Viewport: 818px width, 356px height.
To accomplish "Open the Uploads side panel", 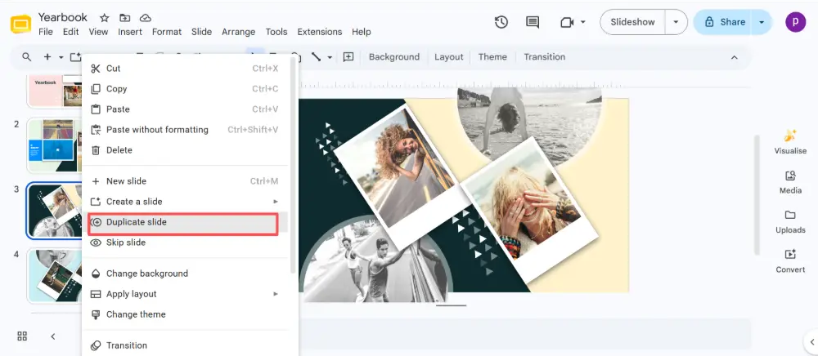I will [790, 221].
